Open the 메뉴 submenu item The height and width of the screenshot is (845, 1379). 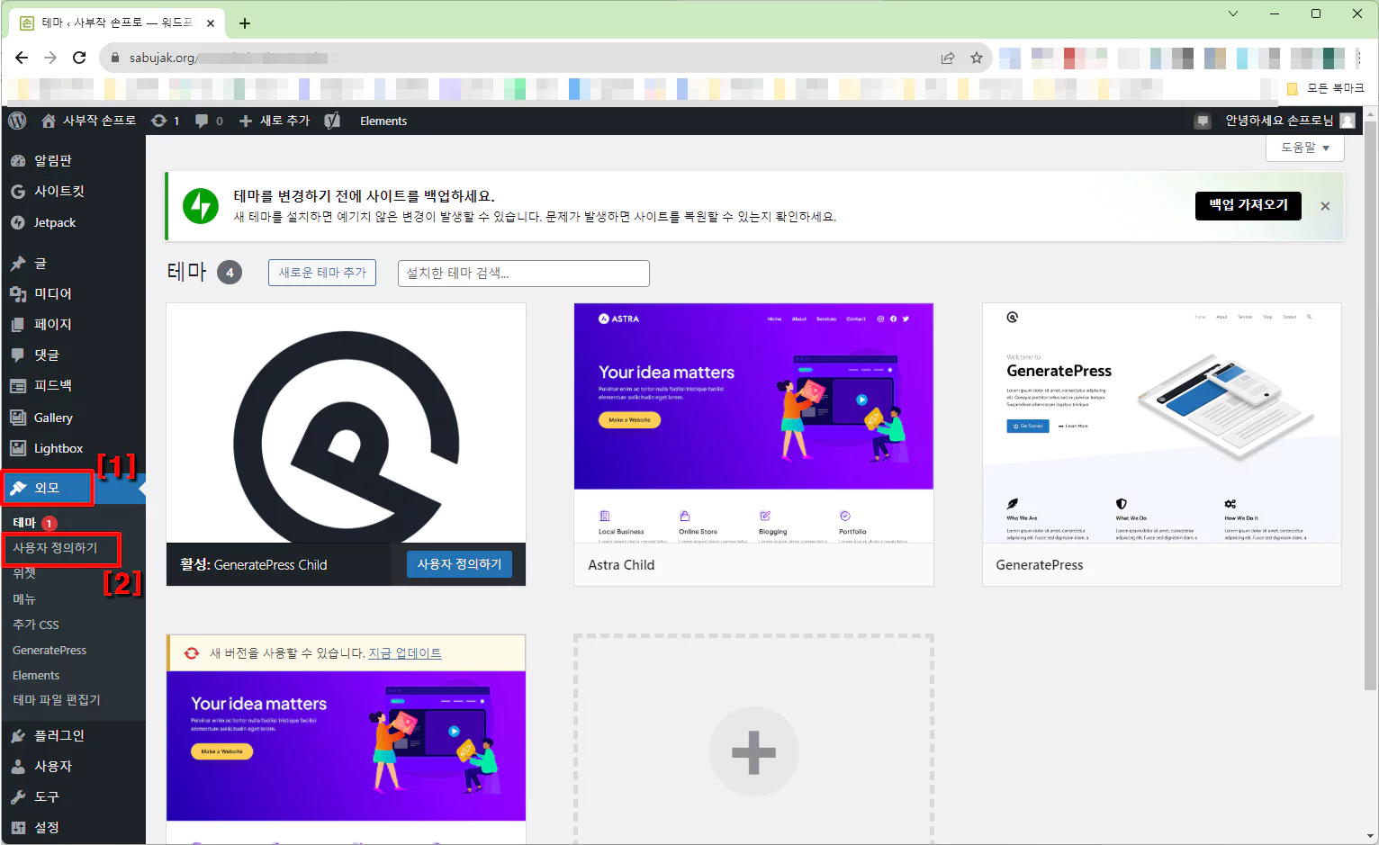pos(24,599)
